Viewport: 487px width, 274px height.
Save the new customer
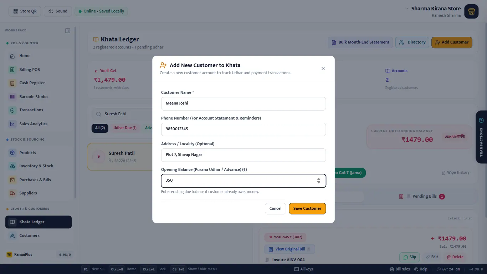[307, 209]
